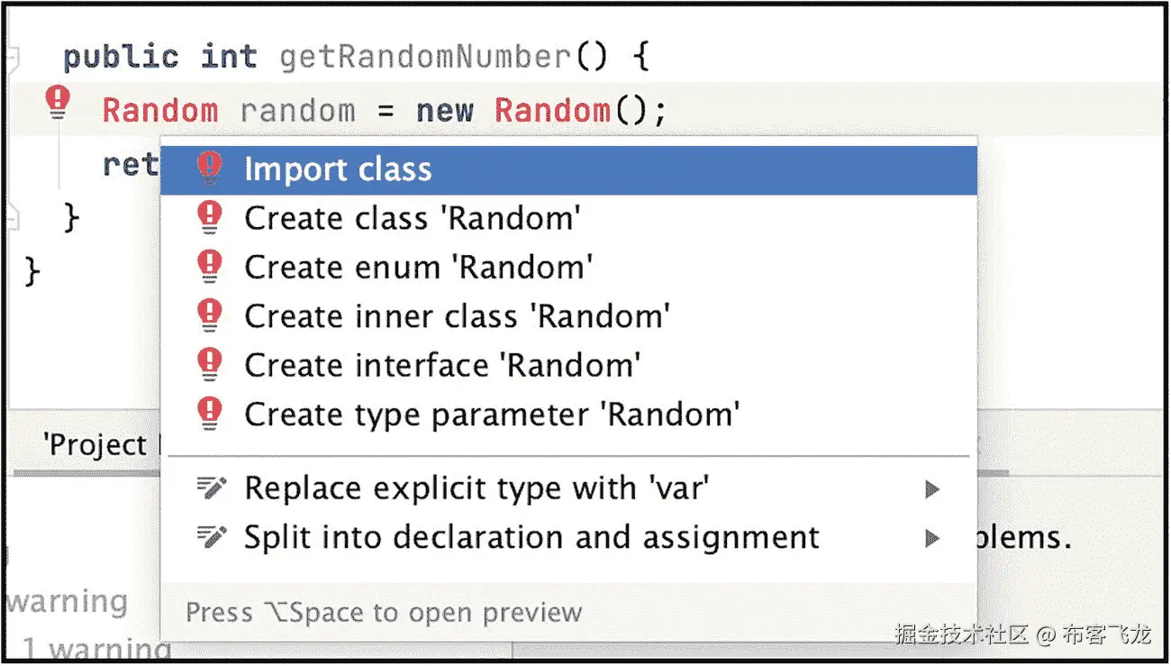Switch to the 'Project tab in the bottom panel
Screen dimensions: 1171x666
[95, 444]
